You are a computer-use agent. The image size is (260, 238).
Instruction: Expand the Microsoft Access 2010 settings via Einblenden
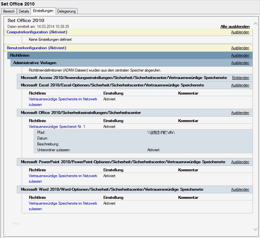241,77
